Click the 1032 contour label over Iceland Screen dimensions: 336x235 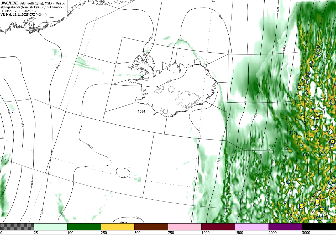(168, 81)
